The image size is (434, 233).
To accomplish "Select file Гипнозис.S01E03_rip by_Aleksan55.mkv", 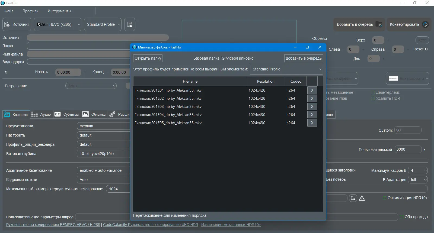I will click(168, 106).
